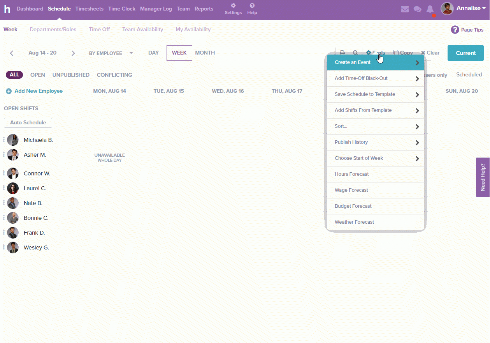Open the Team tab

[183, 9]
